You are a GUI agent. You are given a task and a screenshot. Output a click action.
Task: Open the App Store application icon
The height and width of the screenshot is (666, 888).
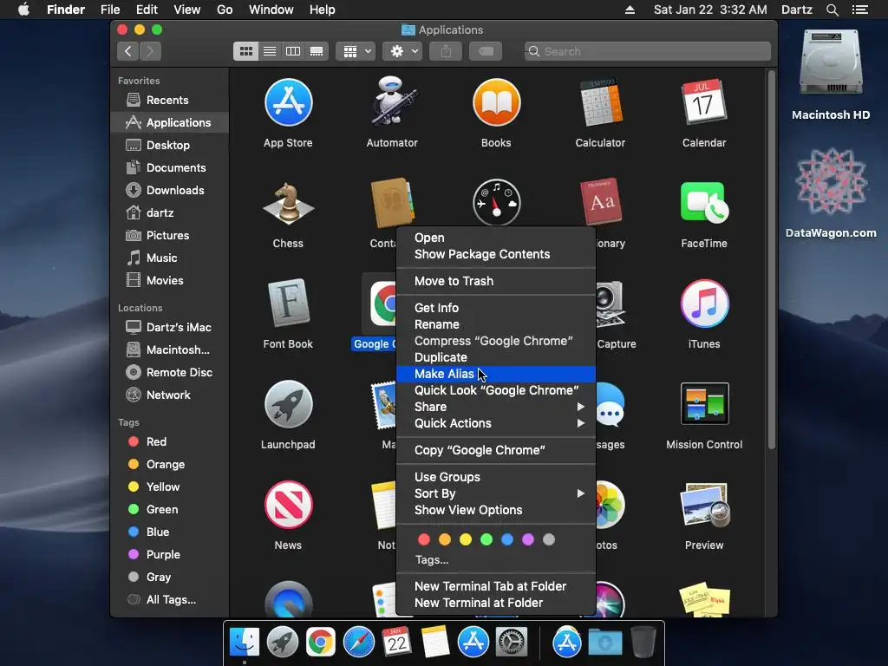tap(288, 102)
